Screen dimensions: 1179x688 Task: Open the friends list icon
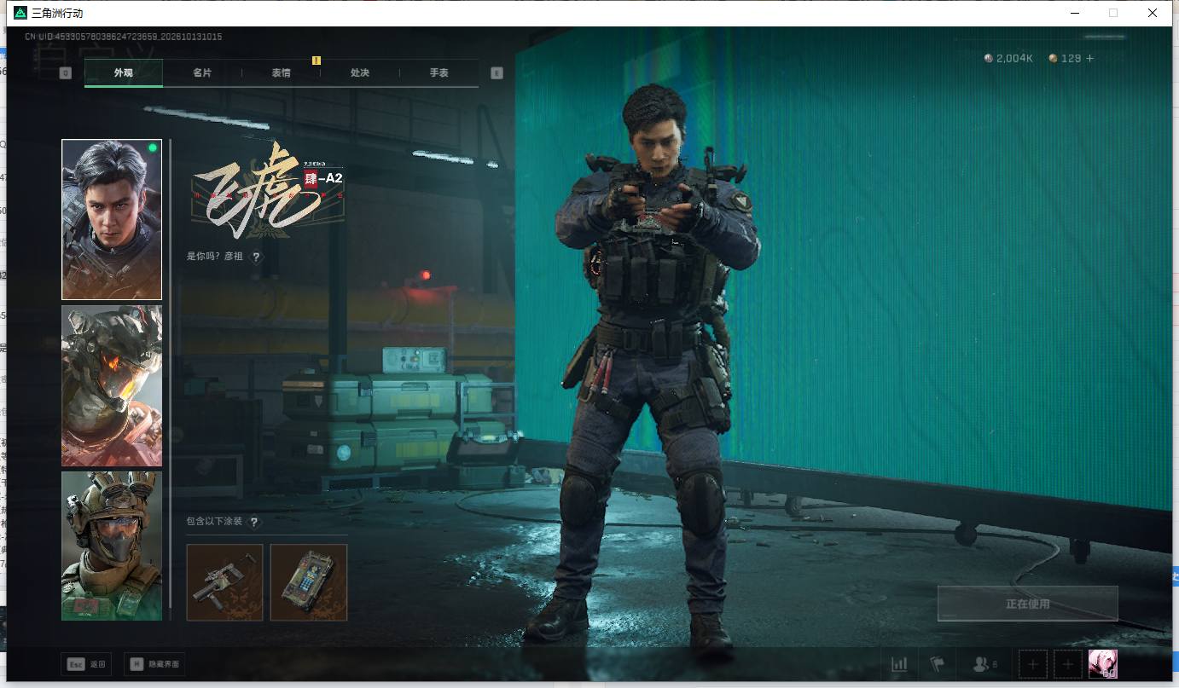(985, 664)
